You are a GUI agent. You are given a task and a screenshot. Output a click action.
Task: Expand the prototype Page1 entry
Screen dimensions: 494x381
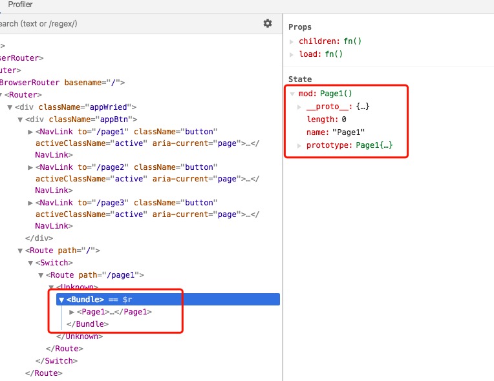pyautogui.click(x=299, y=146)
